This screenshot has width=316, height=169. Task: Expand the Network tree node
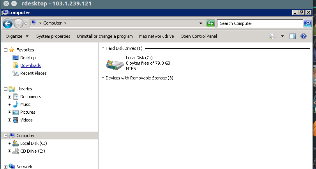click(x=5, y=167)
